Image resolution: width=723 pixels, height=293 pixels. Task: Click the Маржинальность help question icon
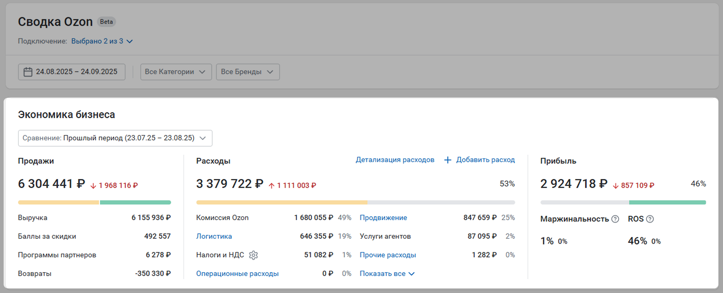tap(615, 219)
